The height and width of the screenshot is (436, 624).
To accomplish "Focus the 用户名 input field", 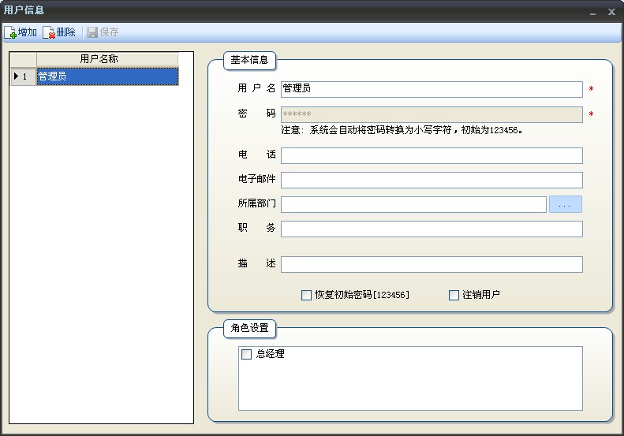I will [432, 89].
